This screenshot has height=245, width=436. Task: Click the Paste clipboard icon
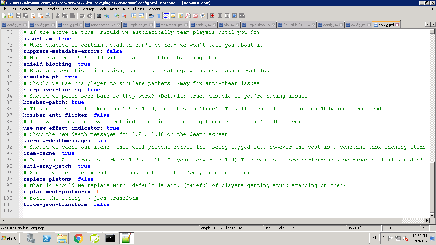(x=72, y=16)
